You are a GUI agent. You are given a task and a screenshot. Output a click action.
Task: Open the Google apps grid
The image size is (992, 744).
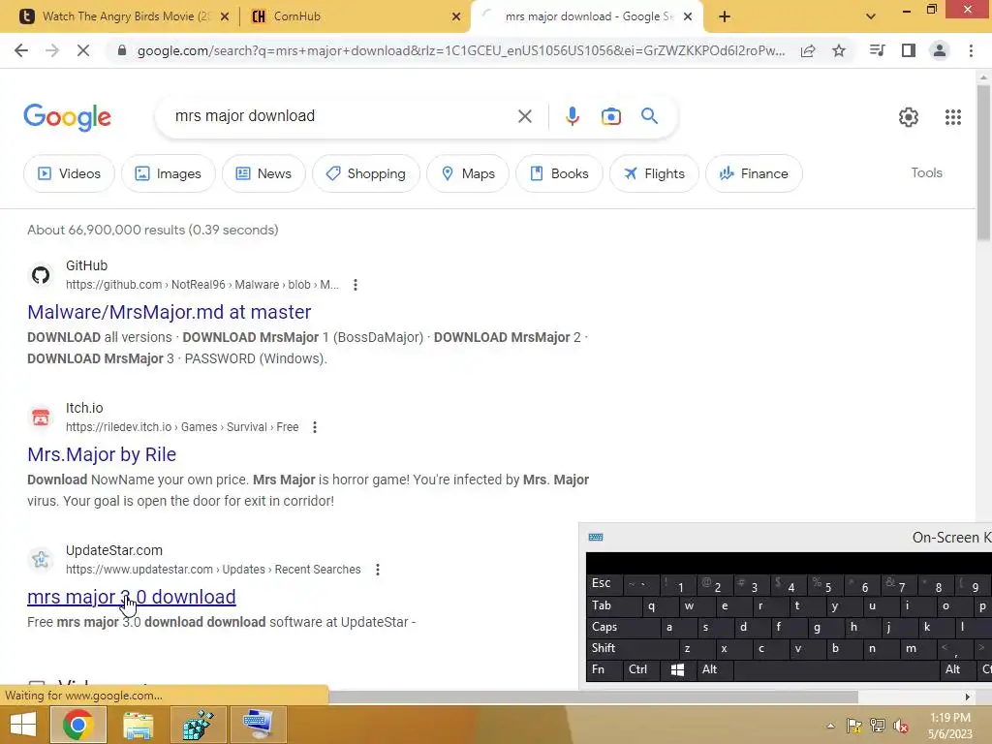click(x=953, y=117)
